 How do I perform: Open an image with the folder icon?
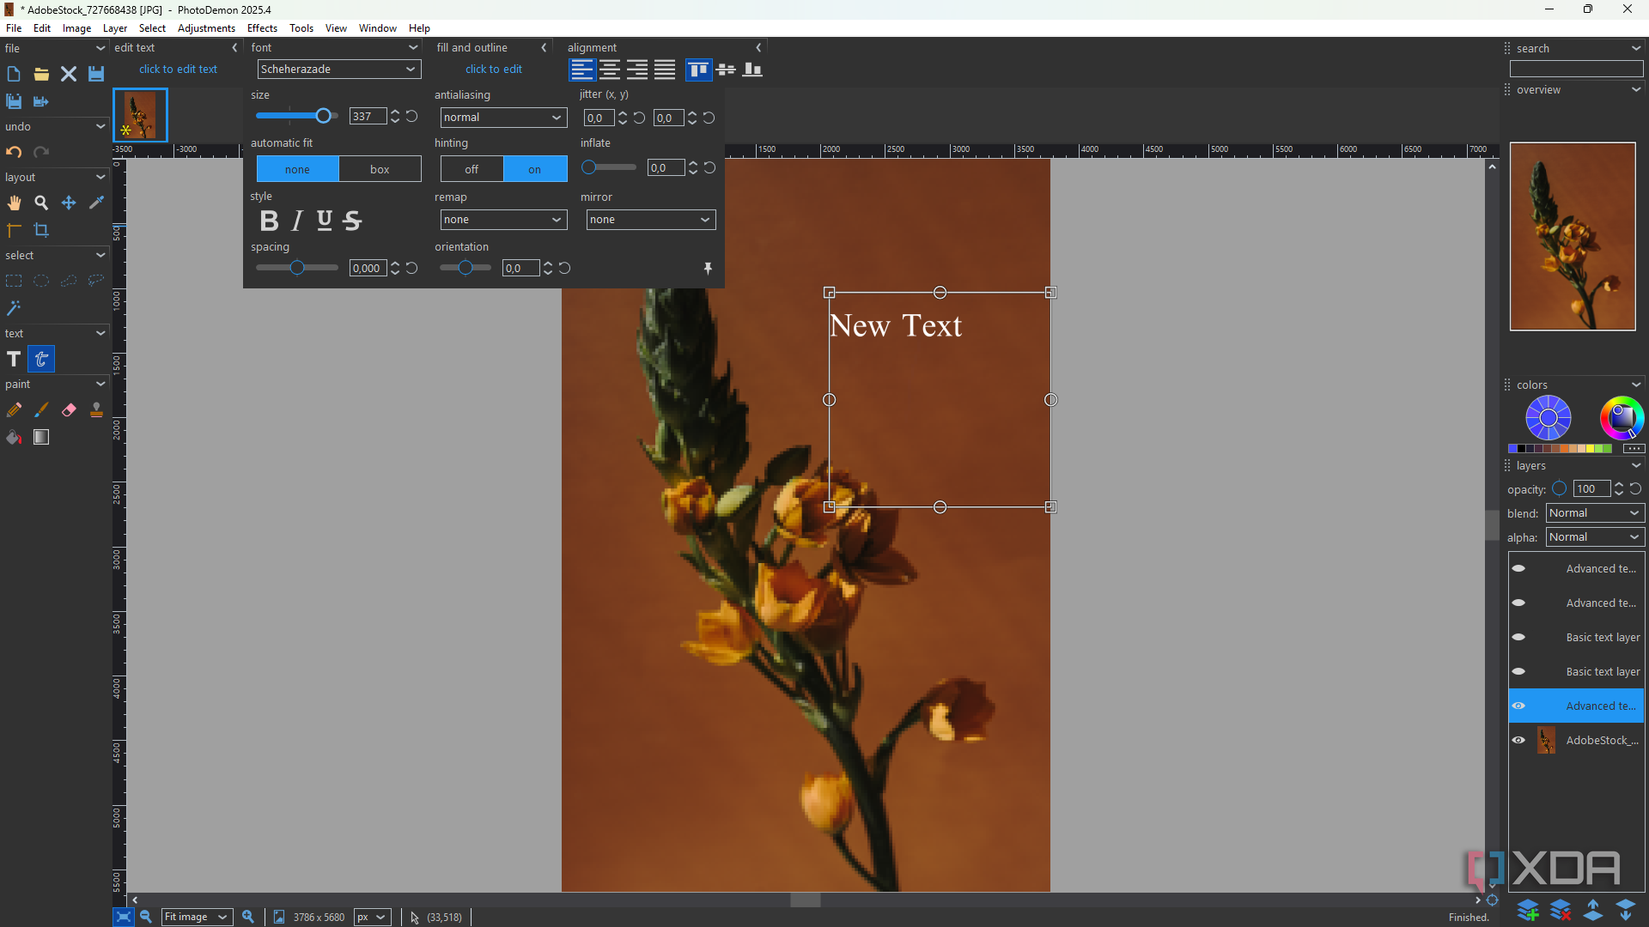41,74
